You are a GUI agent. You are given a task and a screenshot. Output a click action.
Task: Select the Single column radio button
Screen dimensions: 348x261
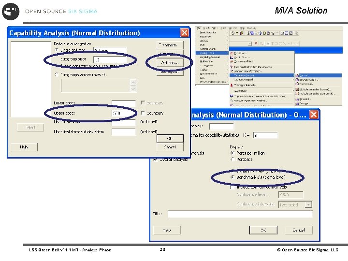click(x=57, y=50)
